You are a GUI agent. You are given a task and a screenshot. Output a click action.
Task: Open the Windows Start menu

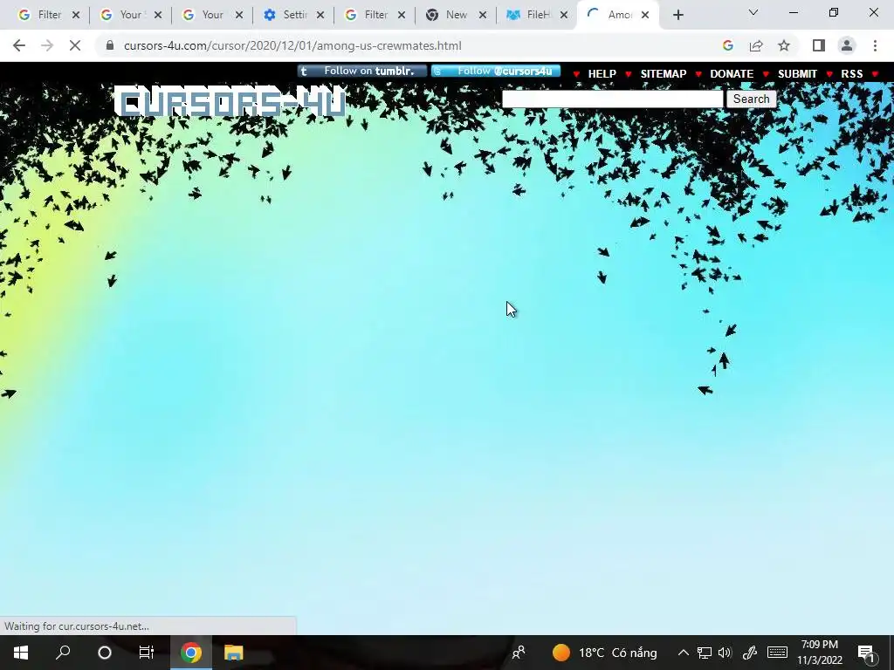pyautogui.click(x=21, y=653)
